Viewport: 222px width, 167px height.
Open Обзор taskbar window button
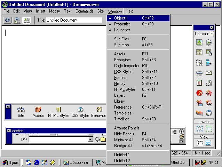(77, 162)
